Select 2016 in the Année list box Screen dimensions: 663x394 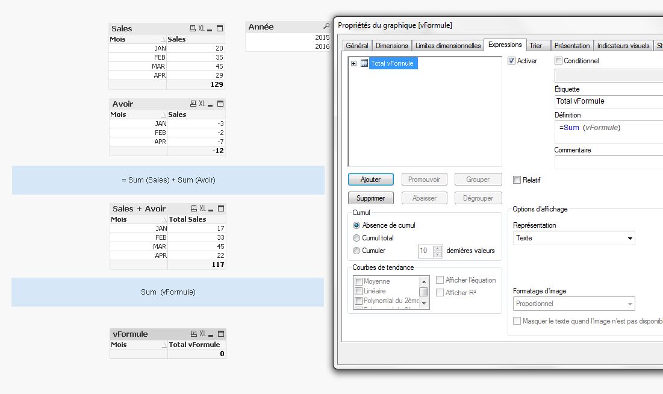coord(288,46)
